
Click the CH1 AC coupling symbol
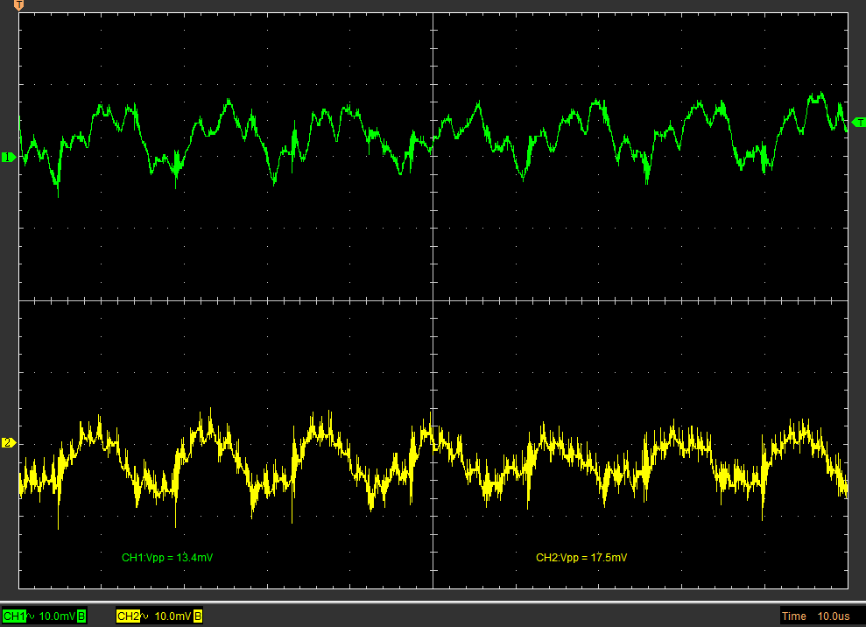31,616
